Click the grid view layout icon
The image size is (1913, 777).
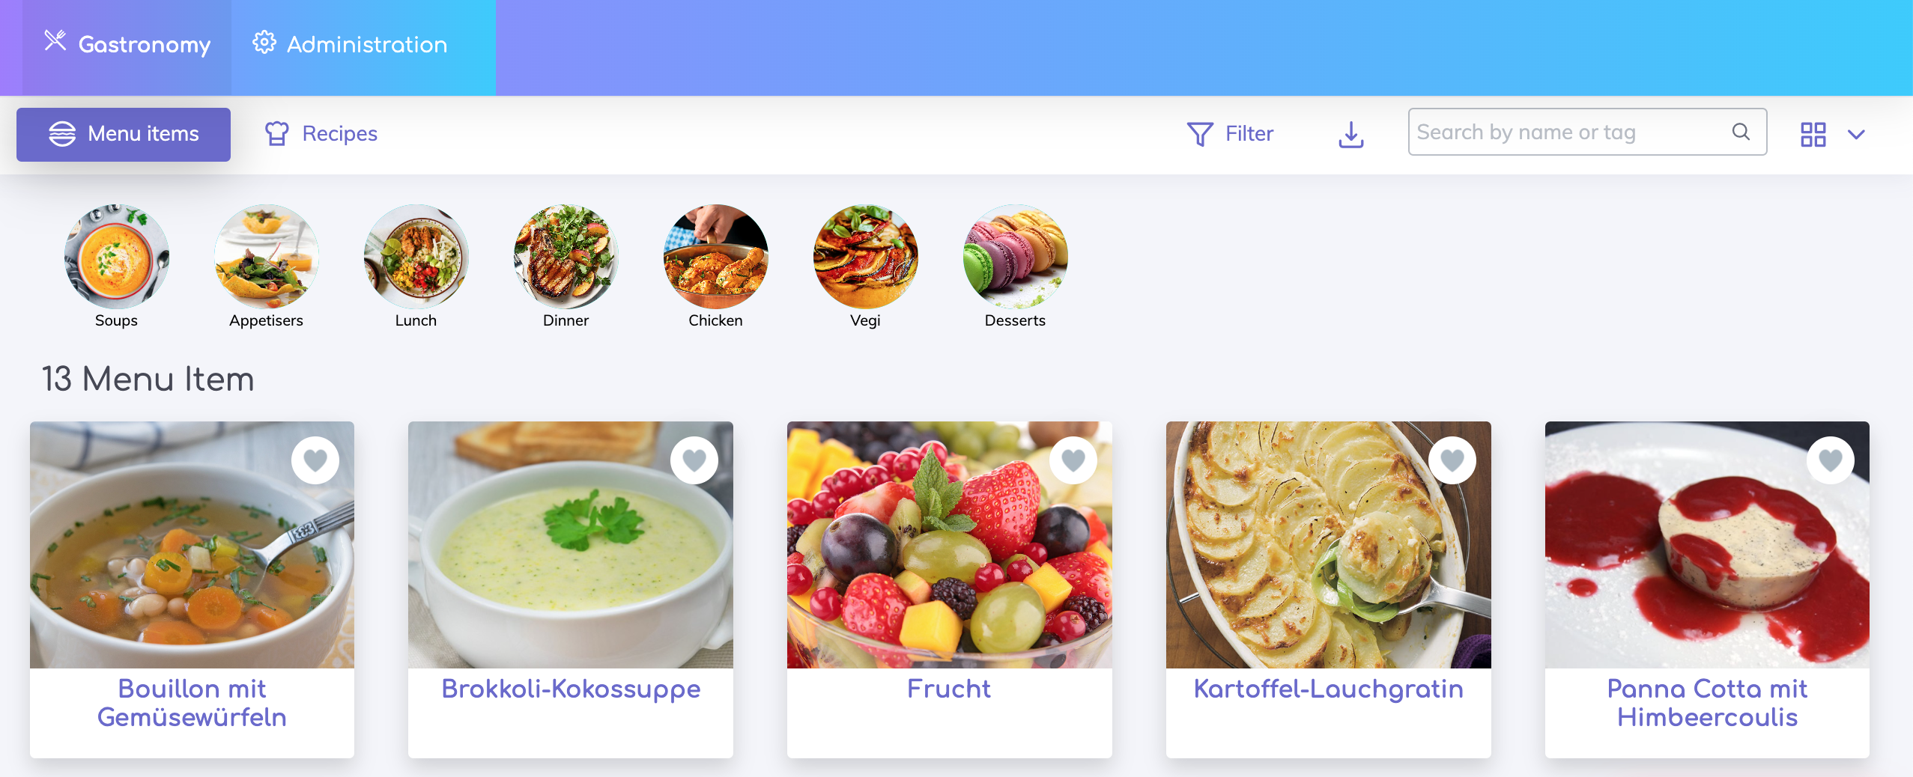(1813, 135)
